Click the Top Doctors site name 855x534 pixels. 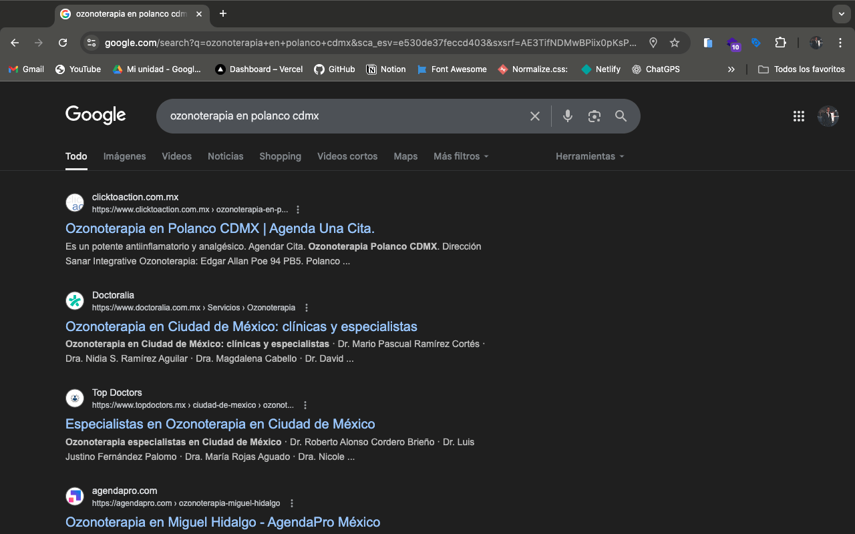[117, 392]
